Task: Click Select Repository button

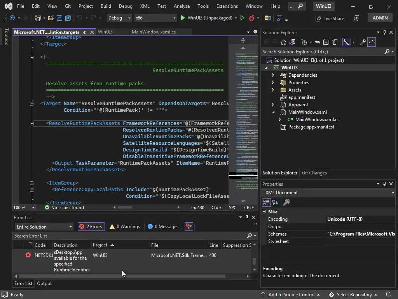Action: click(x=353, y=295)
